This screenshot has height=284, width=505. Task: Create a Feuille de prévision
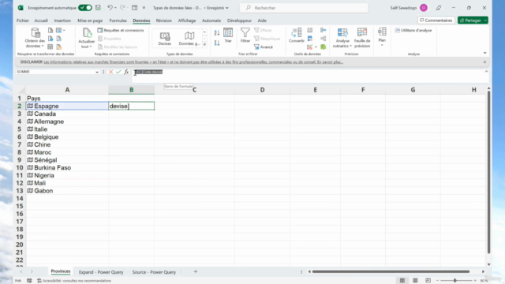click(x=362, y=38)
